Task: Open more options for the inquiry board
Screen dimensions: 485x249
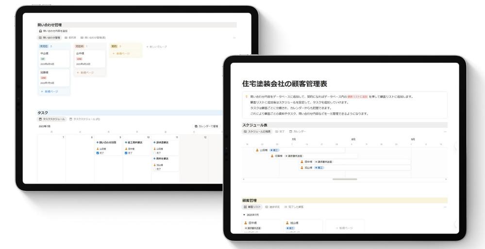Action: (234, 38)
